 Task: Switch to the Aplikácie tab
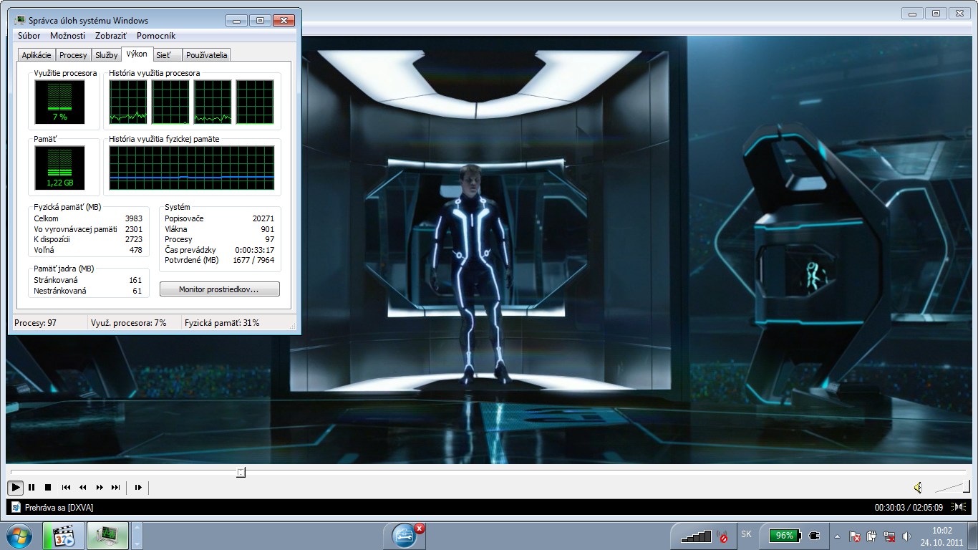pyautogui.click(x=37, y=55)
